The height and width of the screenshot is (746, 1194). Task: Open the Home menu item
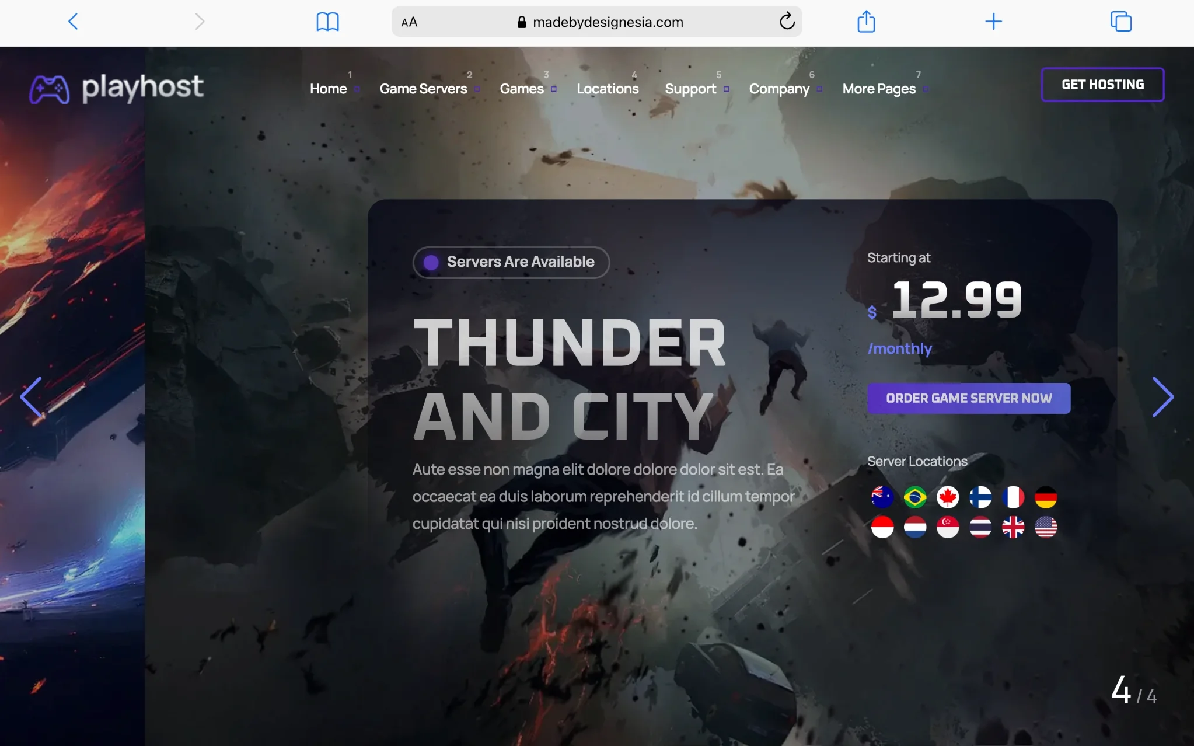328,89
